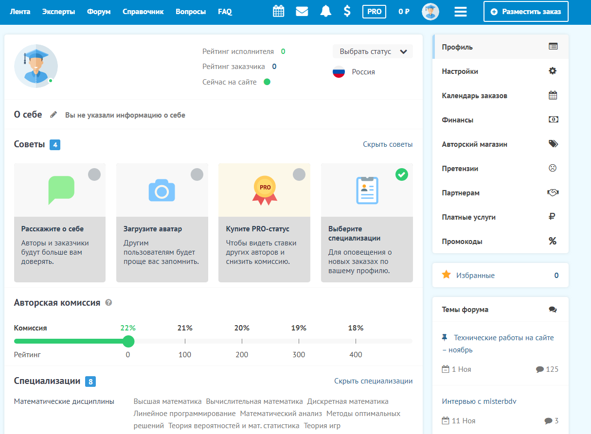This screenshot has height=434, width=591.
Task: Edit 'О себе' with pencil icon
Action: [x=54, y=115]
